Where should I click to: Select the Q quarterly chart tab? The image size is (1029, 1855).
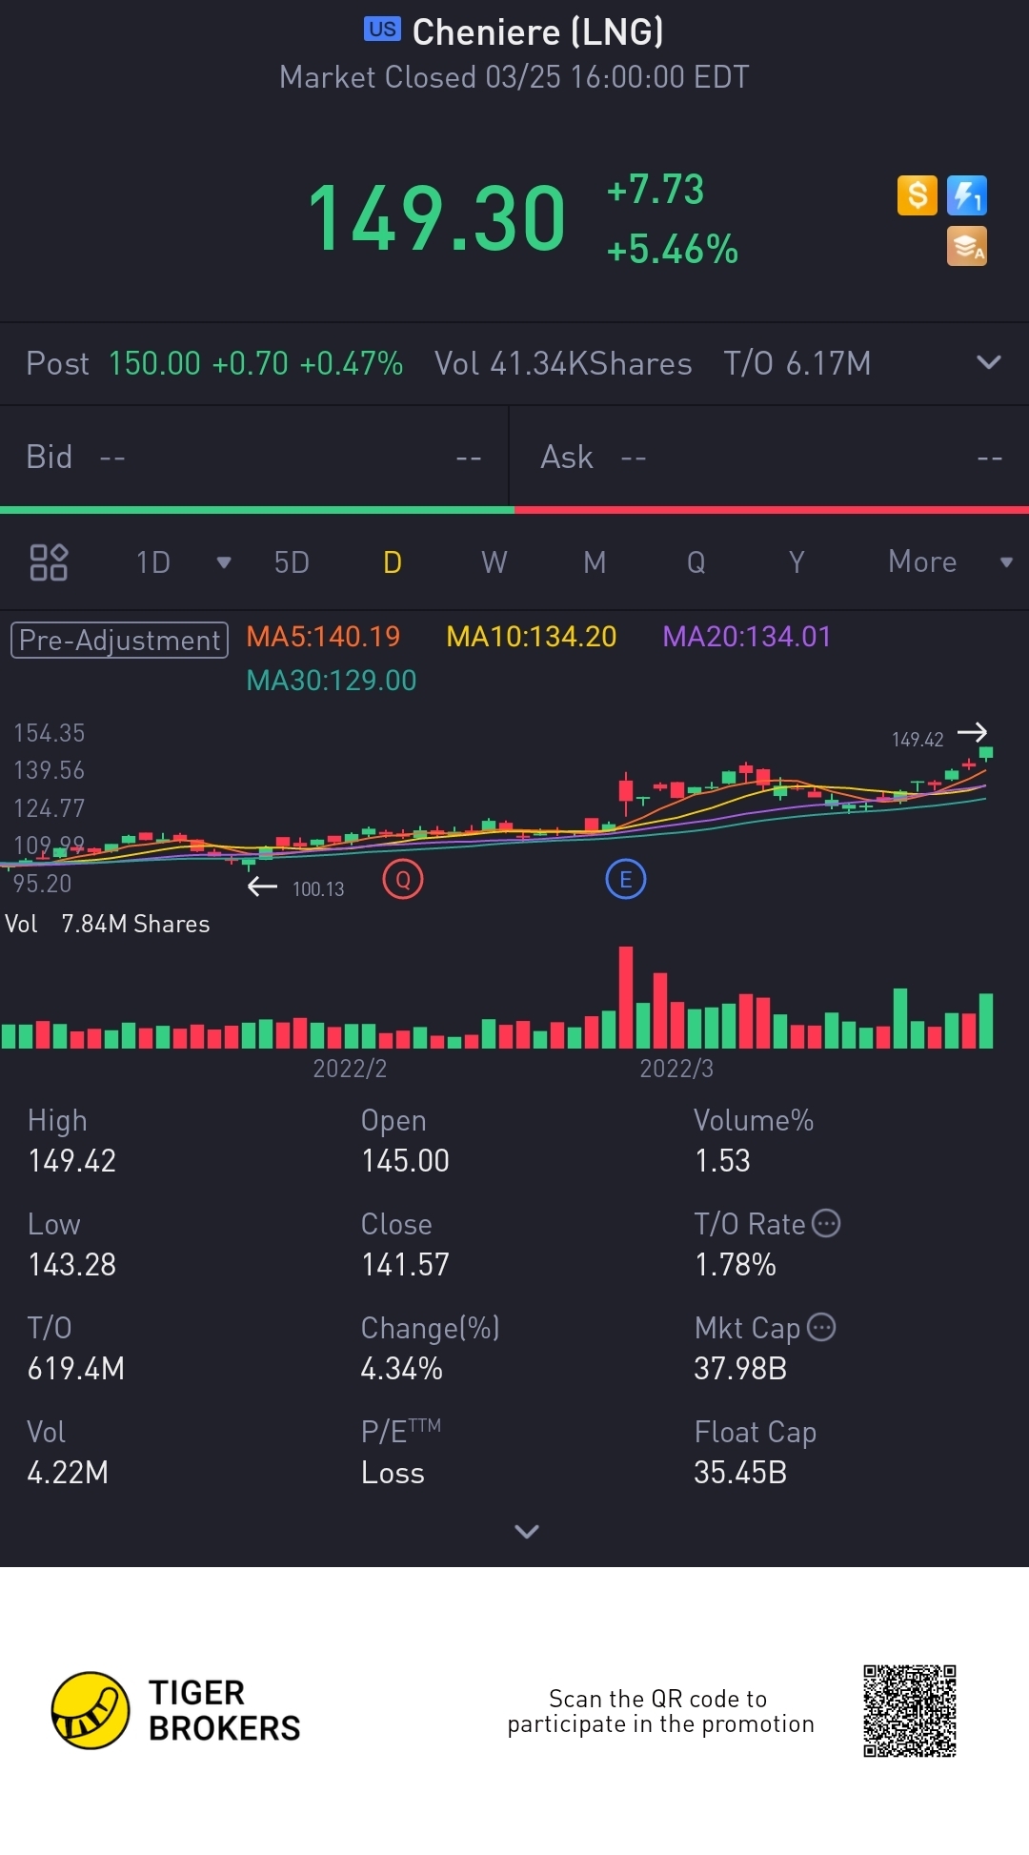click(x=696, y=562)
